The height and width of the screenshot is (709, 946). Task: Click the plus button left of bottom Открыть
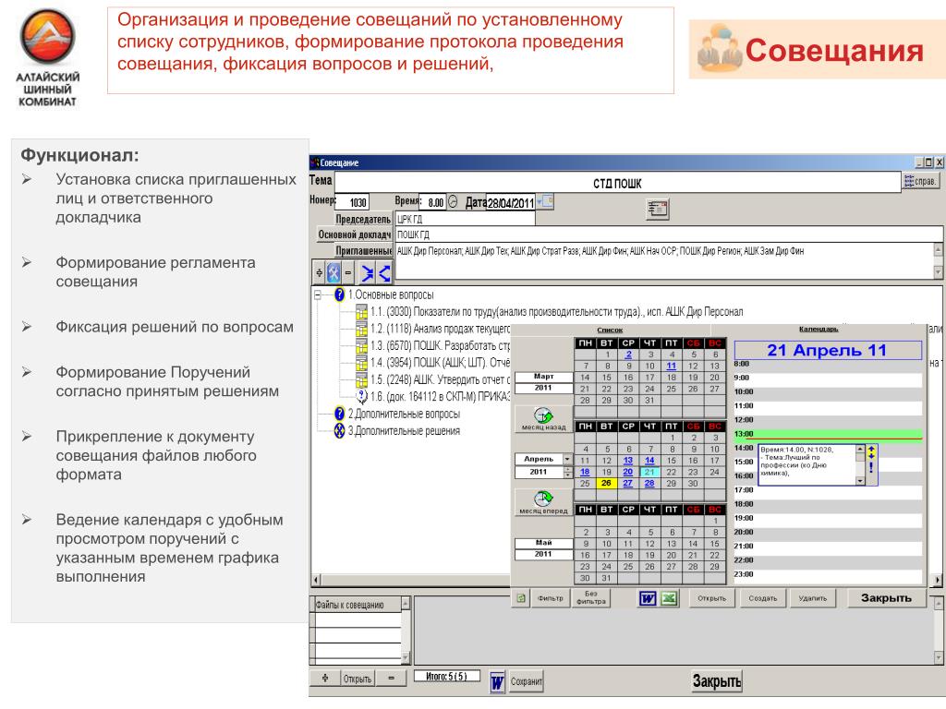(x=325, y=679)
